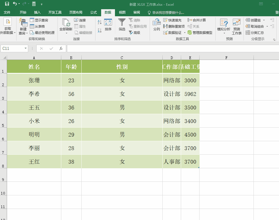Click 最近使用的源 button
This screenshot has width=279, height=220.
click(42, 33)
